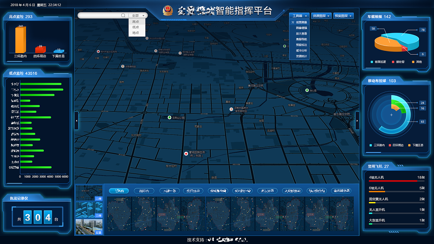Open the 全部 search filter dropdown
434x244 pixels.
coord(138,16)
